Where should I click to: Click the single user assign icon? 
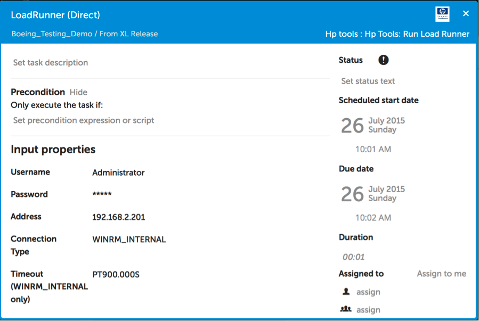(x=346, y=291)
